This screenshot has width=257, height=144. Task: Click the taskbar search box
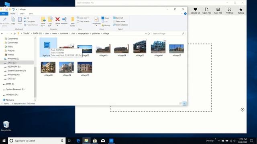pos(37,140)
